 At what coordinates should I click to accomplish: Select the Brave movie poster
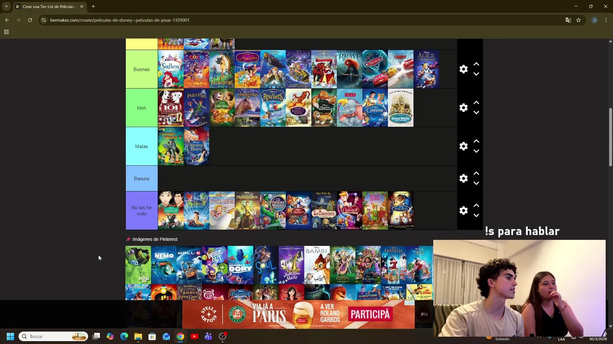click(349, 69)
